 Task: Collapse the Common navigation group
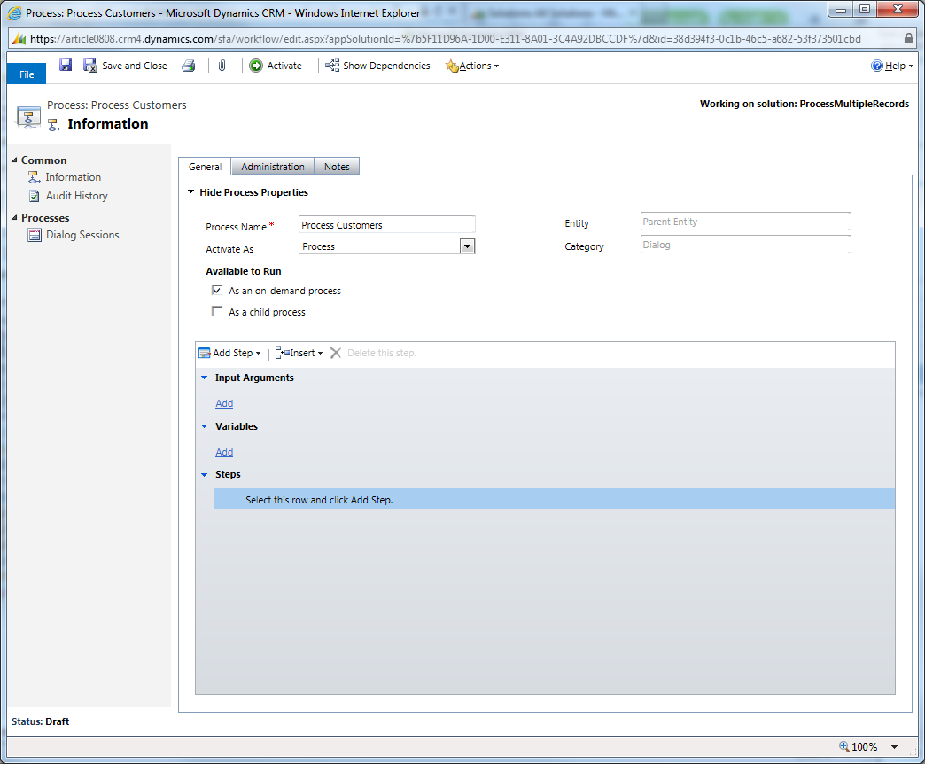pyautogui.click(x=15, y=160)
